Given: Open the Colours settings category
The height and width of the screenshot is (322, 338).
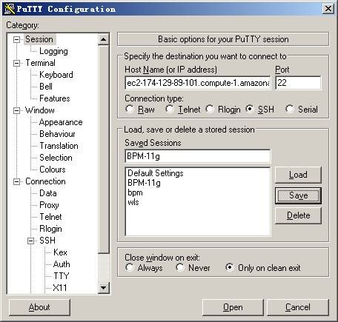Looking at the screenshot, I should pyautogui.click(x=53, y=170).
